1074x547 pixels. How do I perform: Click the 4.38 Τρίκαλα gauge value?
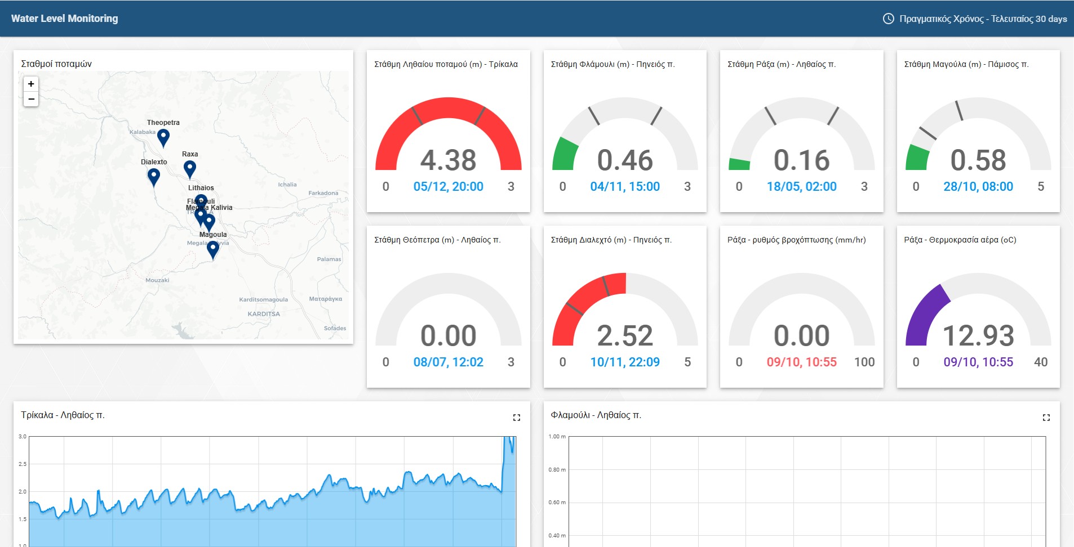(448, 160)
